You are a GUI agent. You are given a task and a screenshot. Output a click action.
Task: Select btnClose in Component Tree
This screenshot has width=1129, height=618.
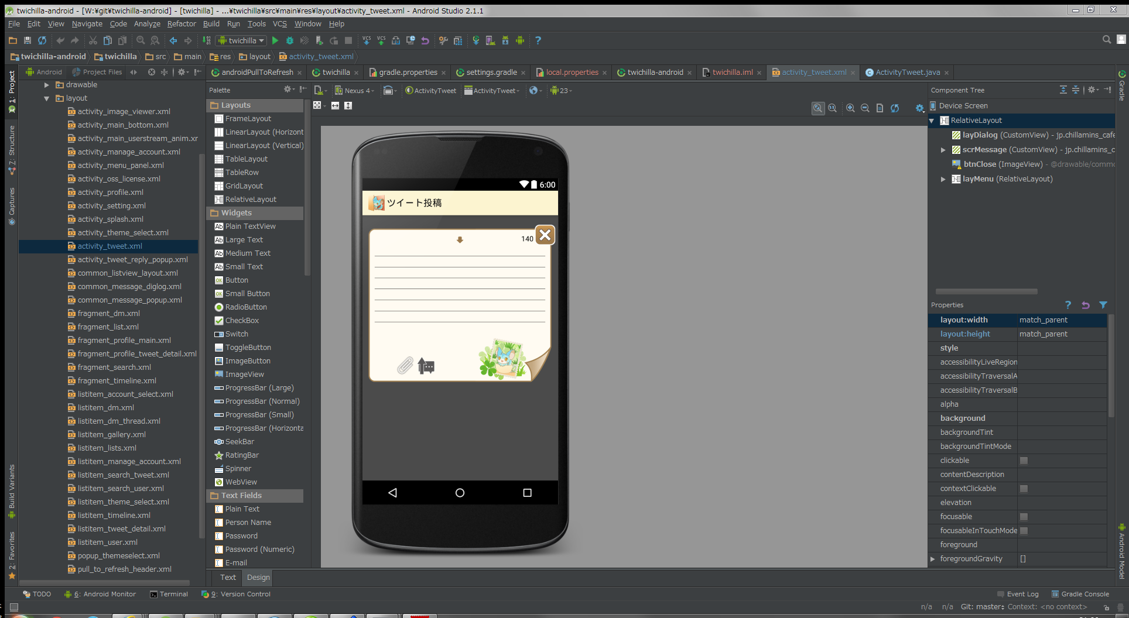(x=1032, y=164)
